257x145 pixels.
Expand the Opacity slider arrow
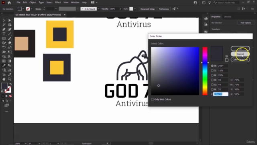tap(120, 9)
